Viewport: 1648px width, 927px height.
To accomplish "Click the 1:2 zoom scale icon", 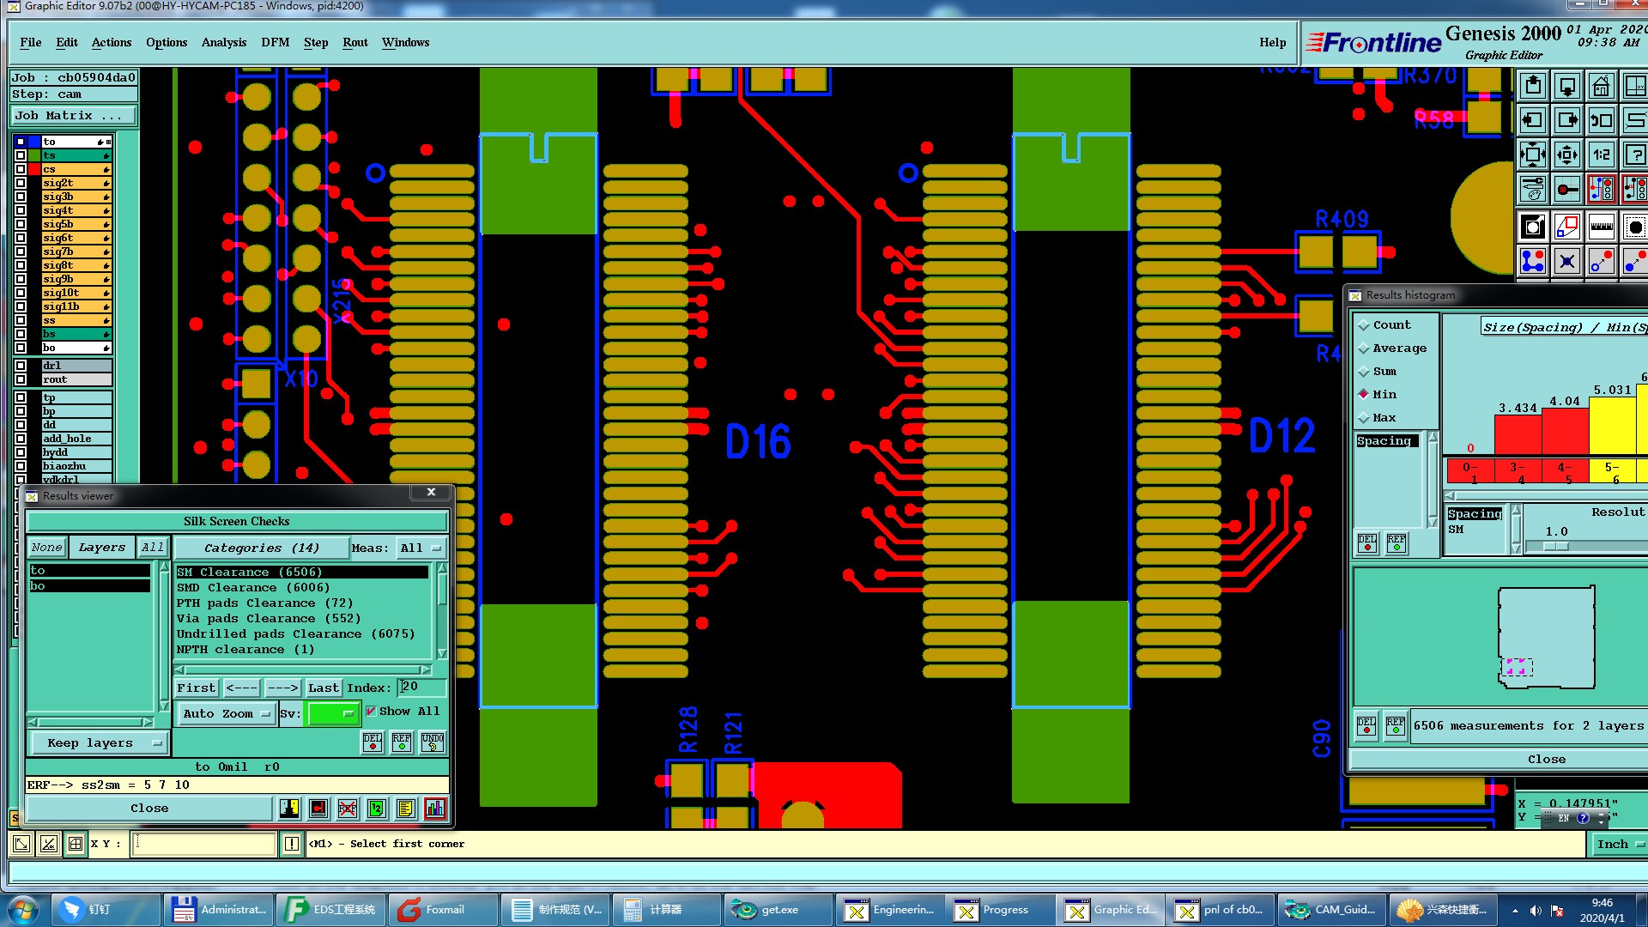I will pos(1601,155).
